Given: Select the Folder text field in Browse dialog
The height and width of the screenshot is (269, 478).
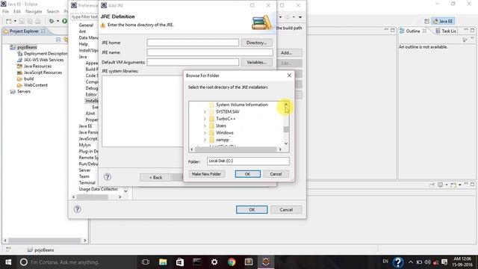Looking at the screenshot, I should (248, 161).
